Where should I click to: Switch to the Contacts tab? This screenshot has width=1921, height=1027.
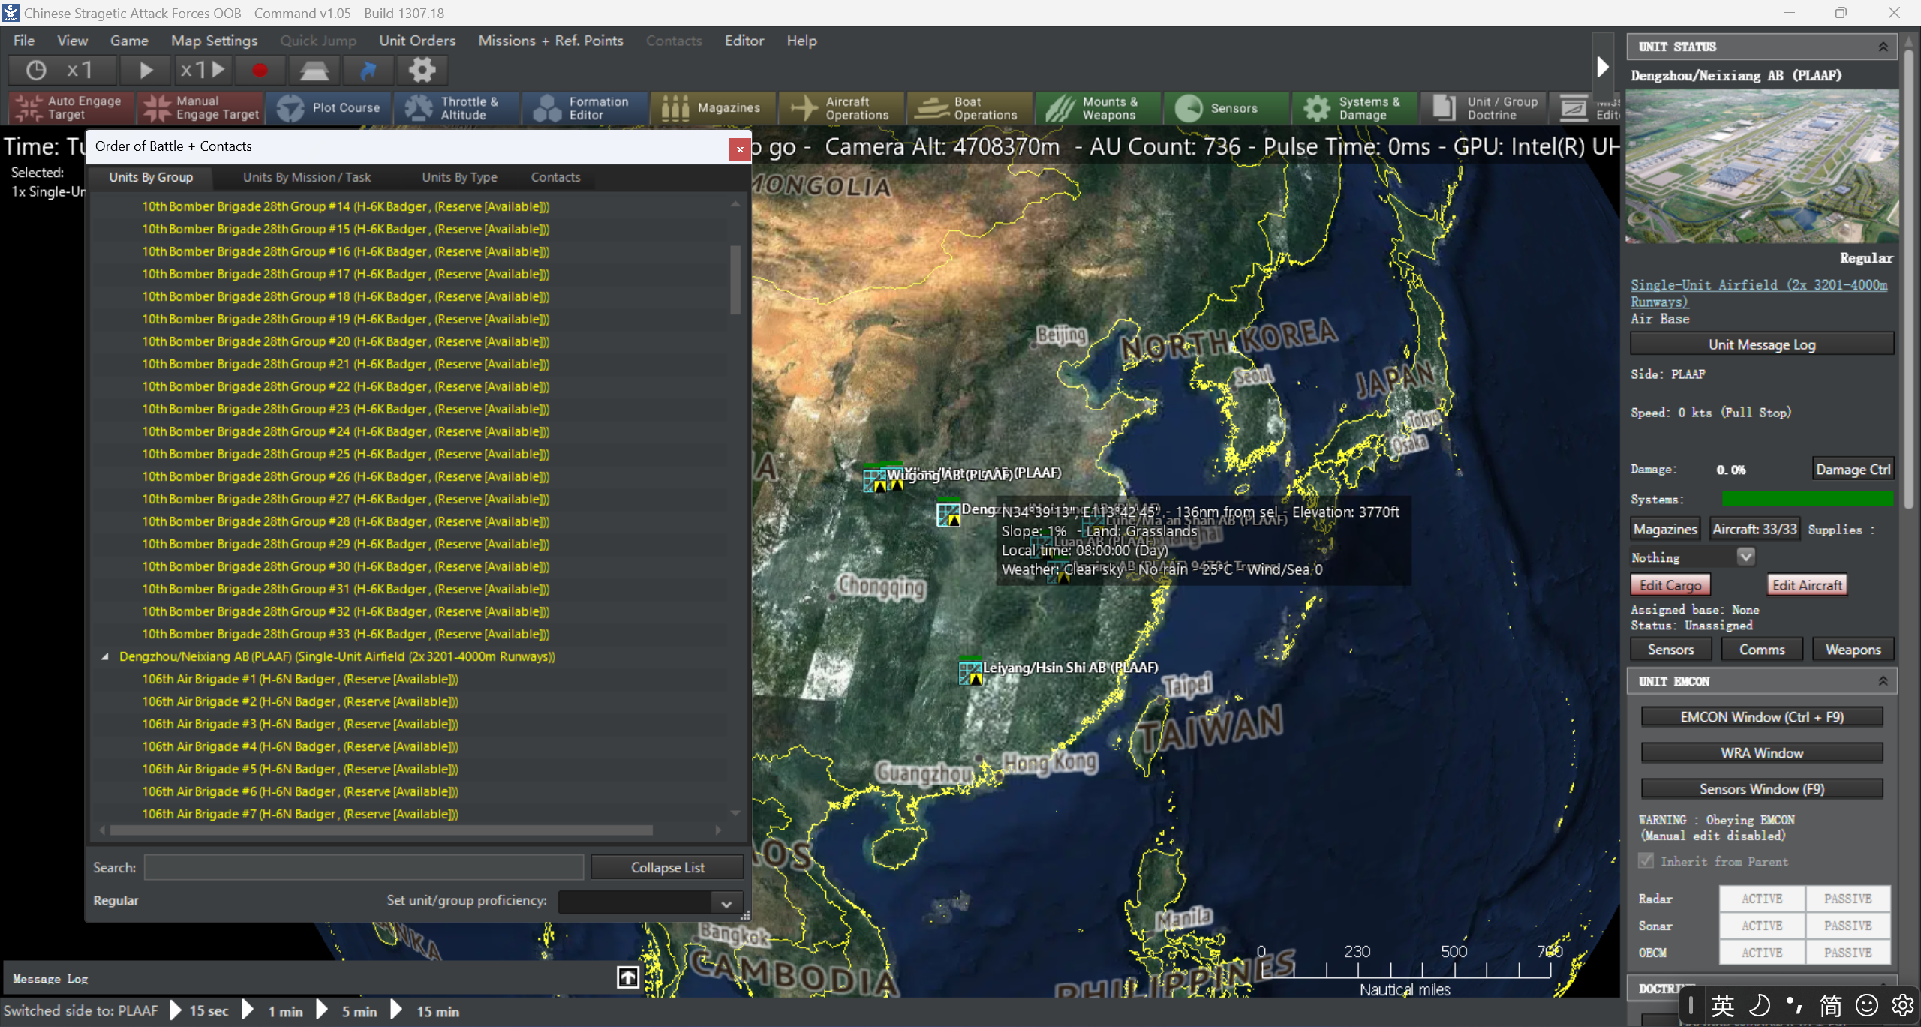555,177
